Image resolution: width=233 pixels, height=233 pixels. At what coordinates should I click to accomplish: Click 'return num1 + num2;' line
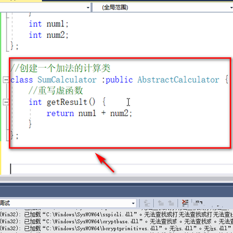click(x=89, y=113)
